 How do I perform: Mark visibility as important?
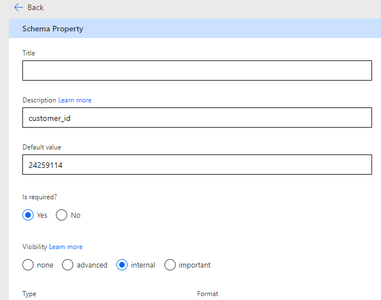click(x=170, y=265)
